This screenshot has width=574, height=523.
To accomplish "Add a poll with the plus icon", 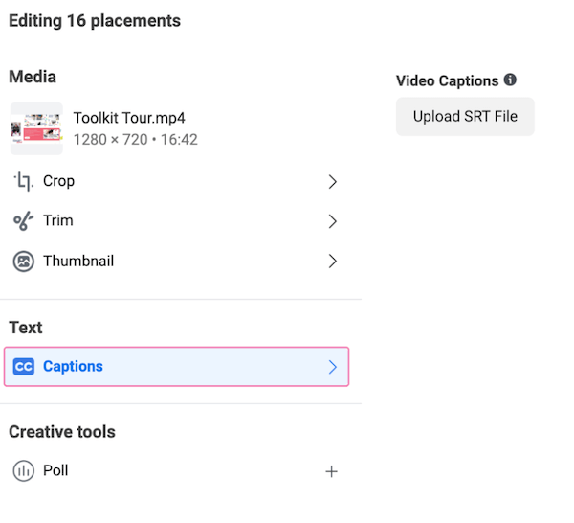I will click(x=332, y=471).
